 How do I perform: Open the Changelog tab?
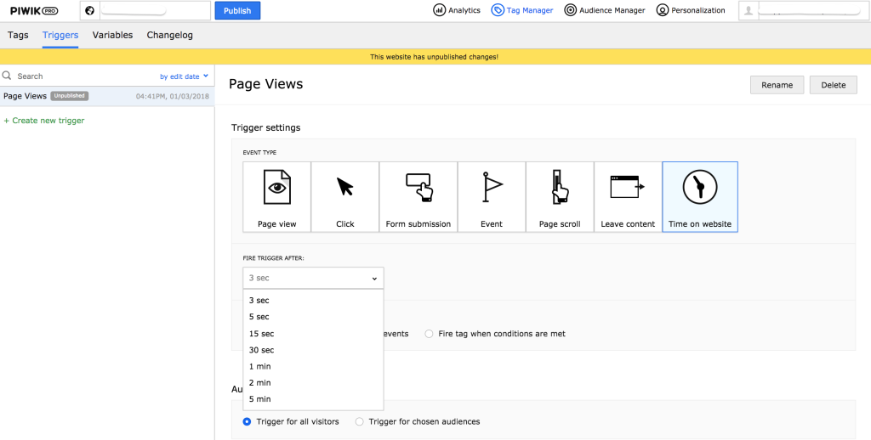tap(170, 35)
